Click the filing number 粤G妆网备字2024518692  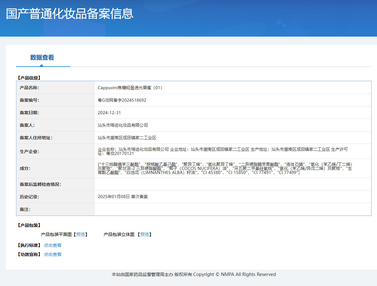tap(122, 100)
